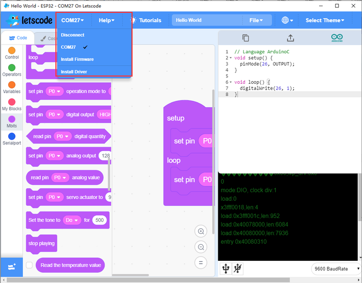Disconnect serial using crossed USB icon

click(237, 268)
